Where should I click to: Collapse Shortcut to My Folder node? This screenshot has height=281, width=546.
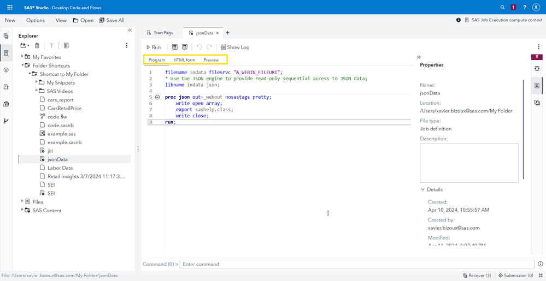click(30, 73)
